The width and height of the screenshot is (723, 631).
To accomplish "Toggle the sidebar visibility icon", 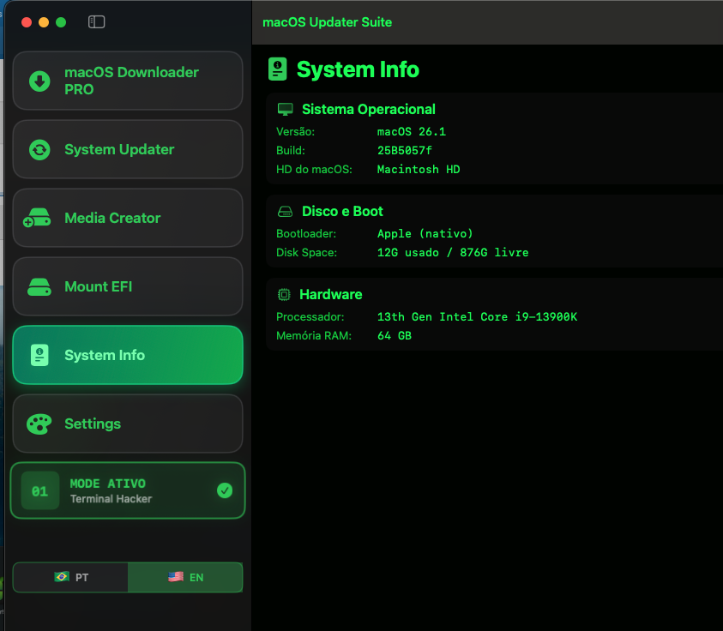I will [x=96, y=21].
